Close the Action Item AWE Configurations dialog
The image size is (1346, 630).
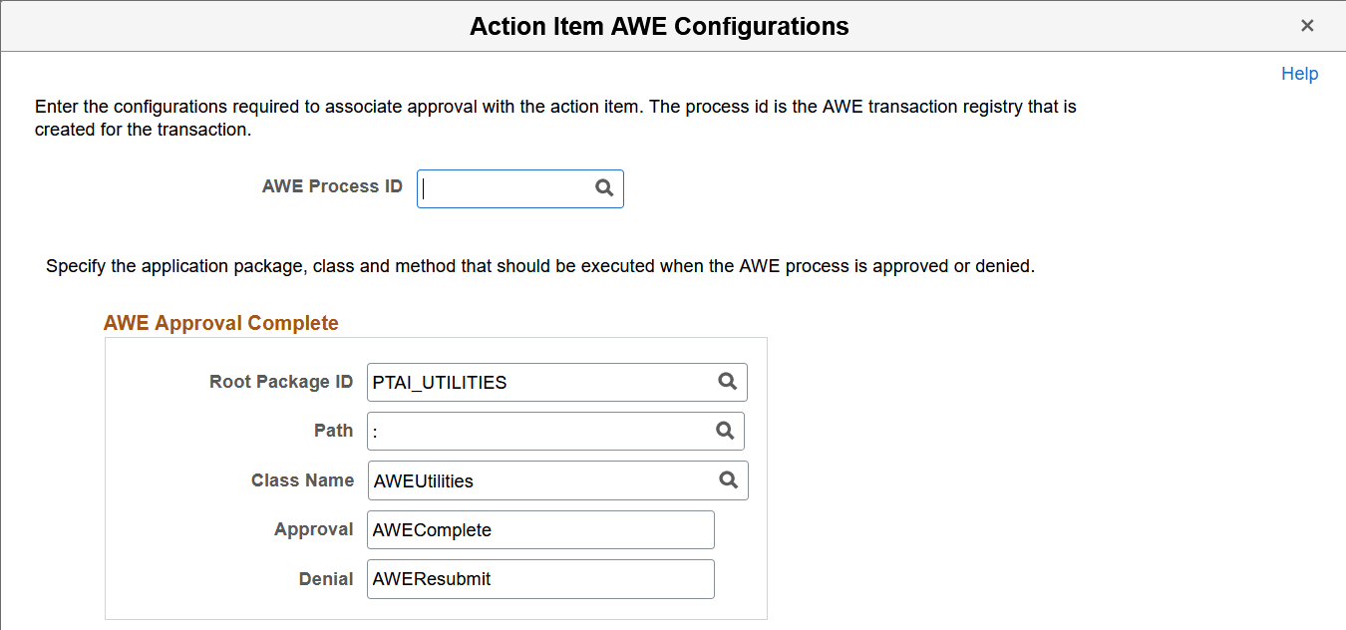click(x=1307, y=25)
